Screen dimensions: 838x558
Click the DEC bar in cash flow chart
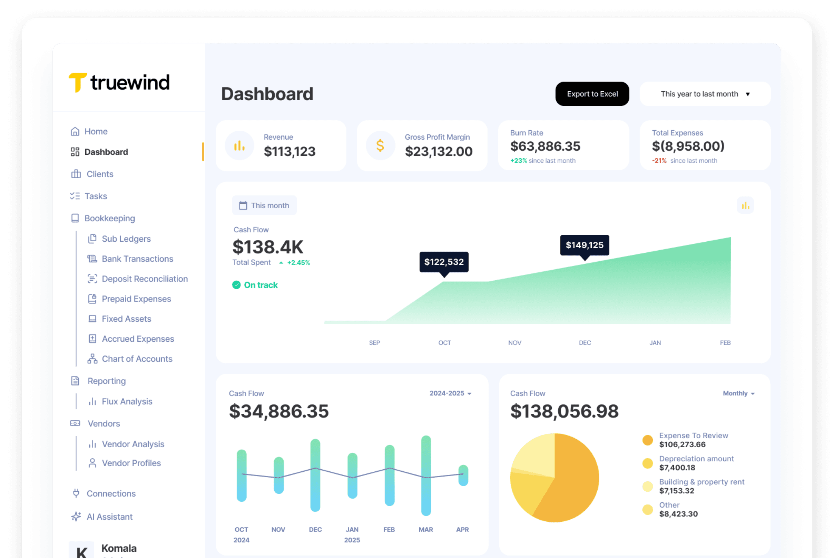pos(315,475)
